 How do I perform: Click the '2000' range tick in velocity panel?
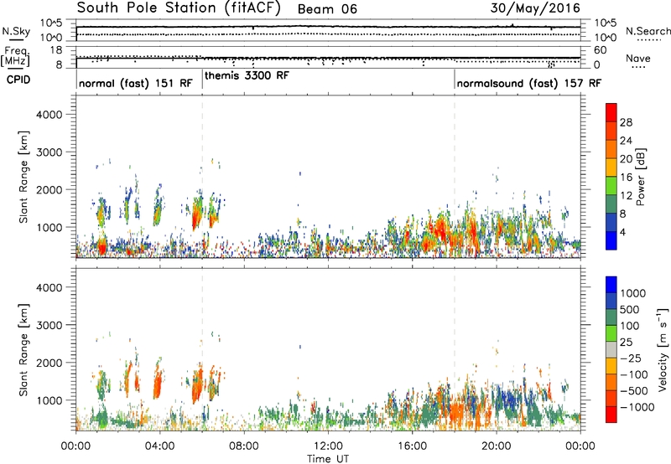(x=49, y=363)
